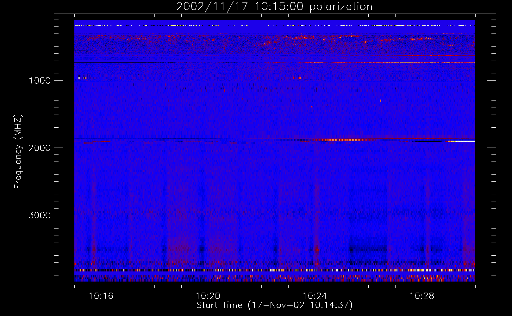
Task: Click the 1000 frequency tick label
Action: 40,81
